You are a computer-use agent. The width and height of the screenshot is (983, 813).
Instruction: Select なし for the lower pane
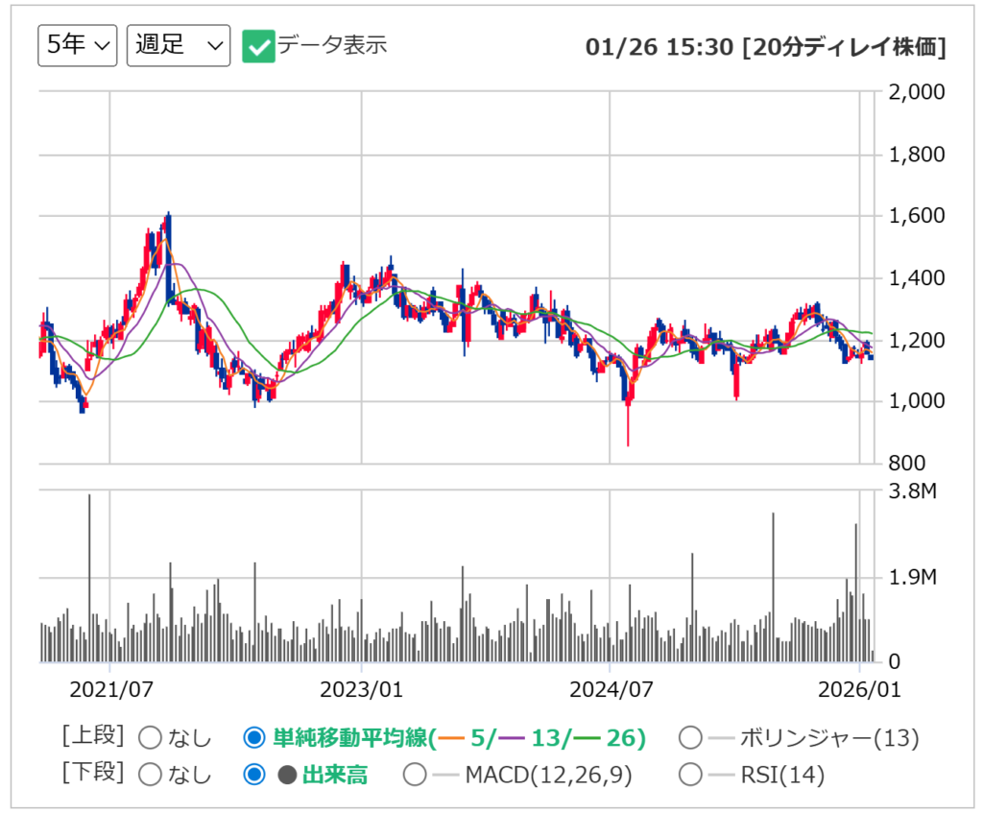(149, 775)
